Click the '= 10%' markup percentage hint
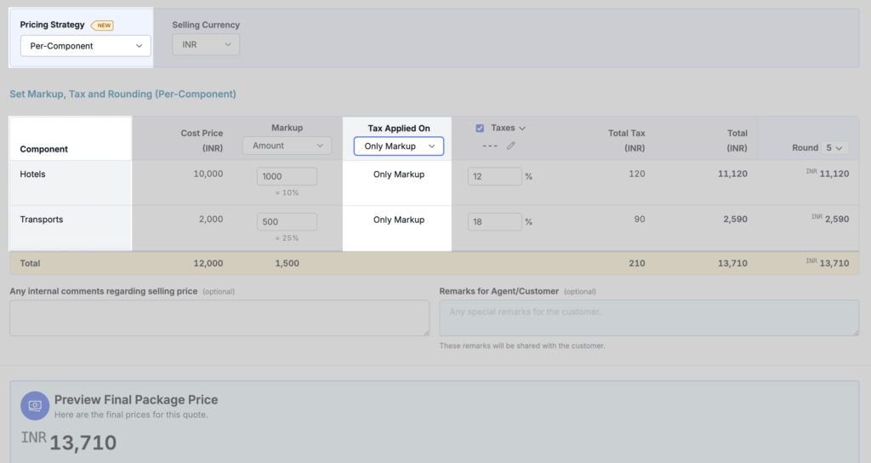 point(287,193)
